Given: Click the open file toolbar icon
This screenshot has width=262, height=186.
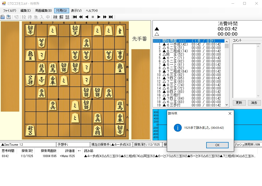Looking at the screenshot, I should coord(3,17).
